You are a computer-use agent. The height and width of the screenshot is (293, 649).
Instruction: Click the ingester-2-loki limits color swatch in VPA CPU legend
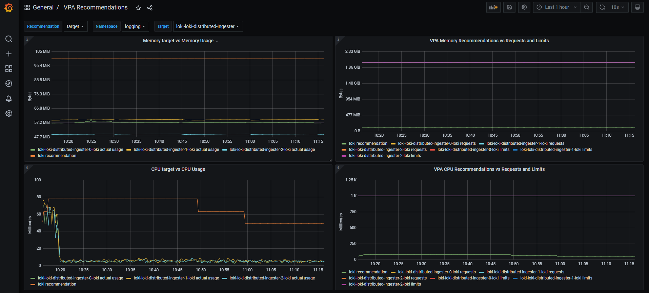(x=344, y=285)
